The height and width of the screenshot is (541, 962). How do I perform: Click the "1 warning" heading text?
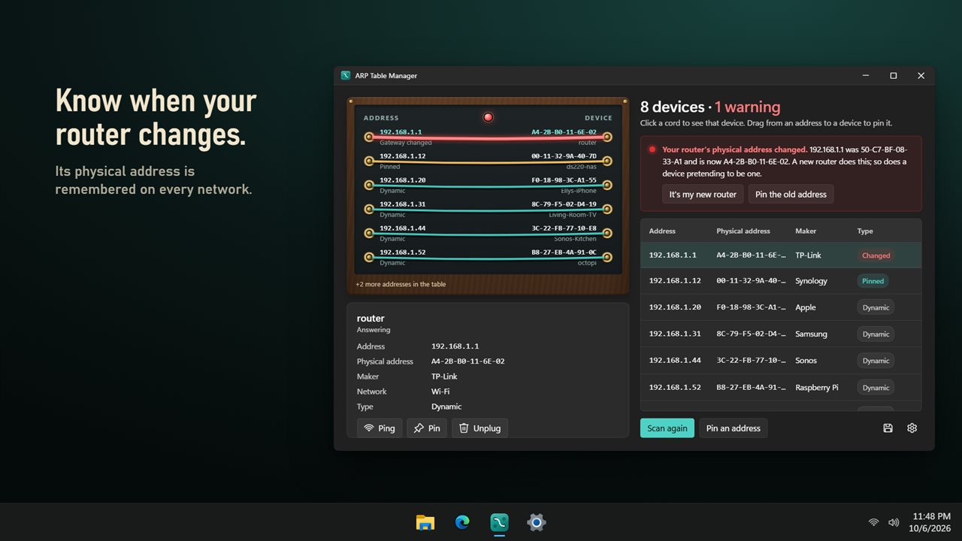click(747, 107)
